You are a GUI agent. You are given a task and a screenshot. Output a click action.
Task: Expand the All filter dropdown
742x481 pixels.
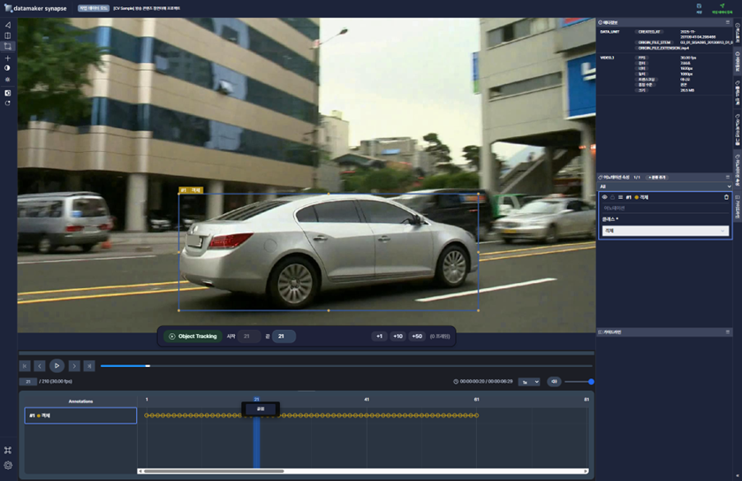pyautogui.click(x=664, y=187)
